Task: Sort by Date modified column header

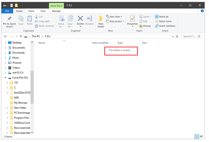Action: click(x=100, y=43)
